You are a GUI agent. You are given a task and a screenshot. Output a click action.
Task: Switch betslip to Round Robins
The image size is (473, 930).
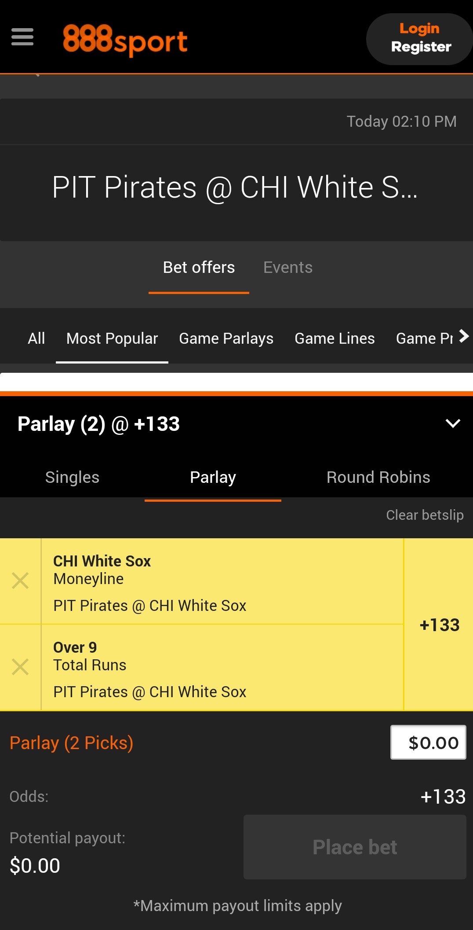(378, 478)
